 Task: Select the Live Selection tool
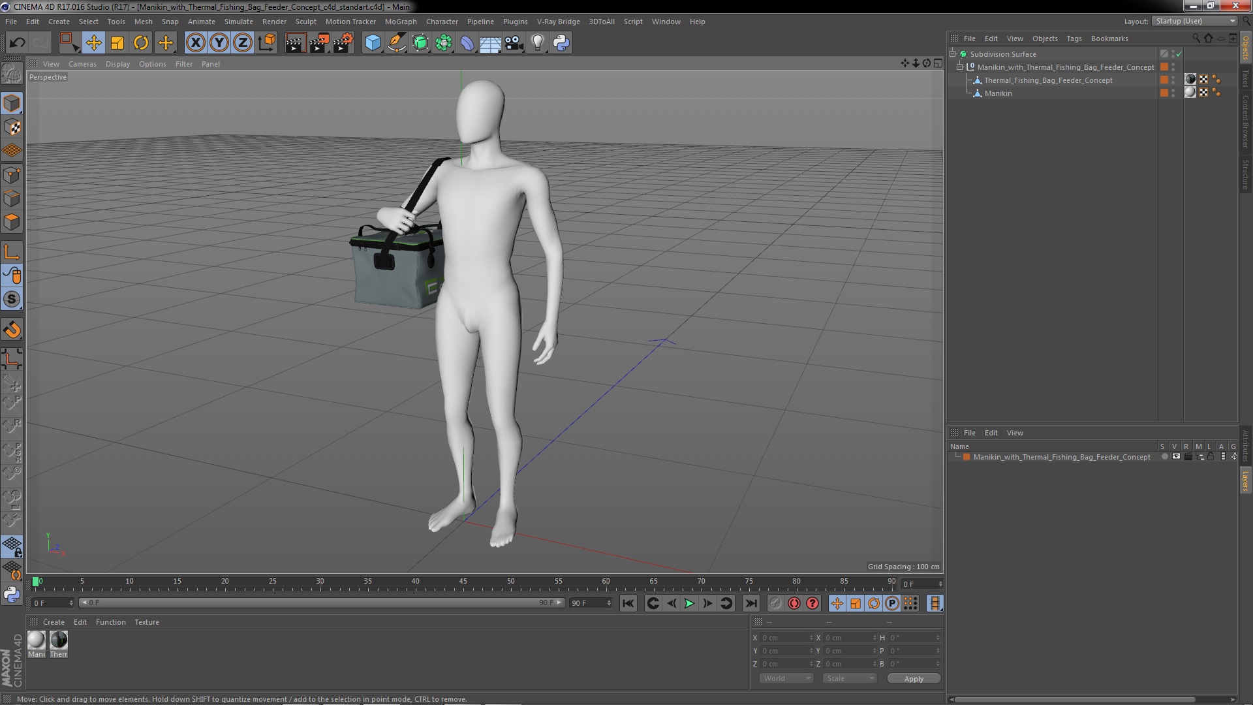point(68,42)
